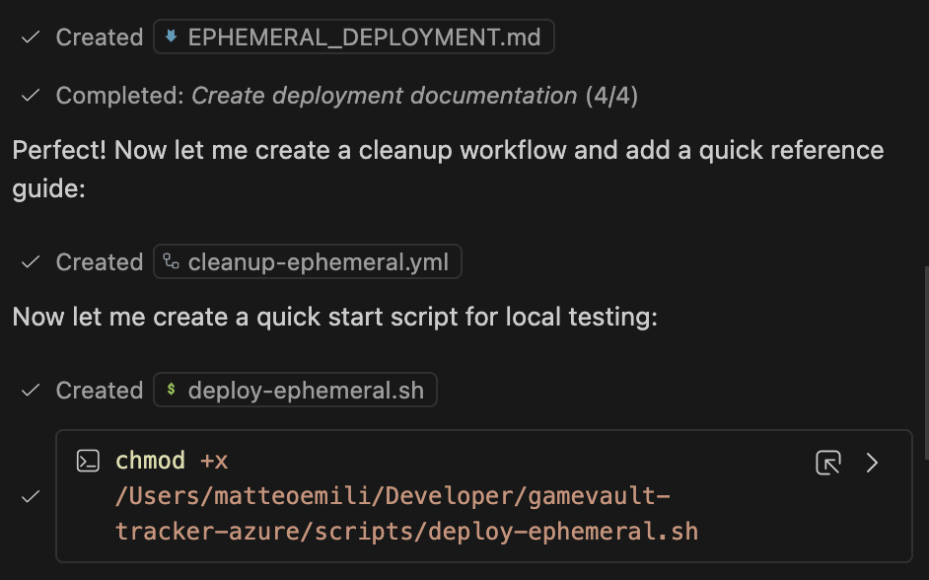Open the cleanup-ephemeral.yml file link
929x580 pixels.
tap(318, 262)
